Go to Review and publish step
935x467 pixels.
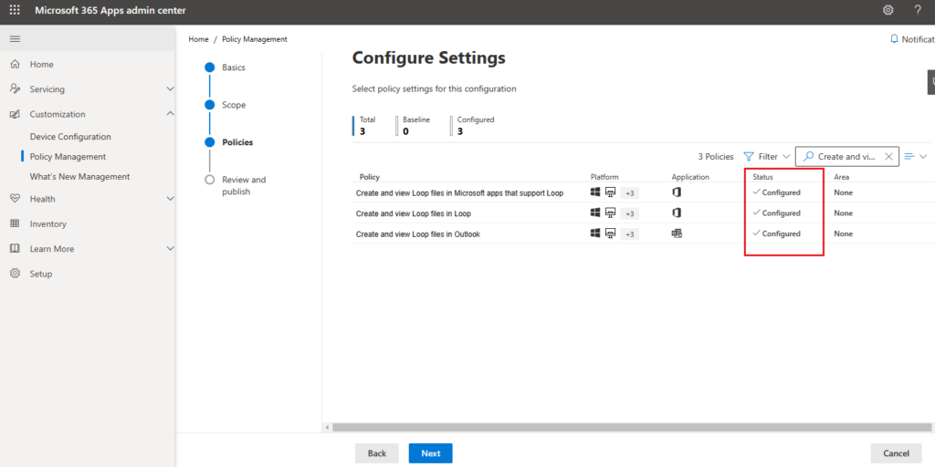coord(244,185)
